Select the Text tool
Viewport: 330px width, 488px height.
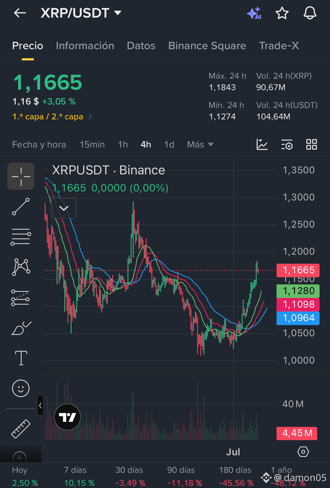click(21, 358)
